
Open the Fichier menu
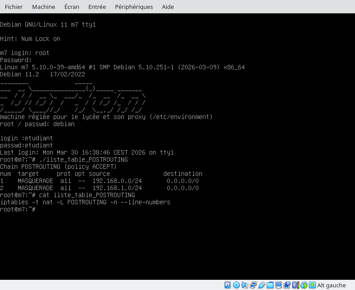pyautogui.click(x=13, y=7)
